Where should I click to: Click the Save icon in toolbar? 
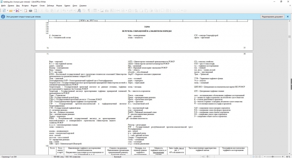(x=17, y=11)
